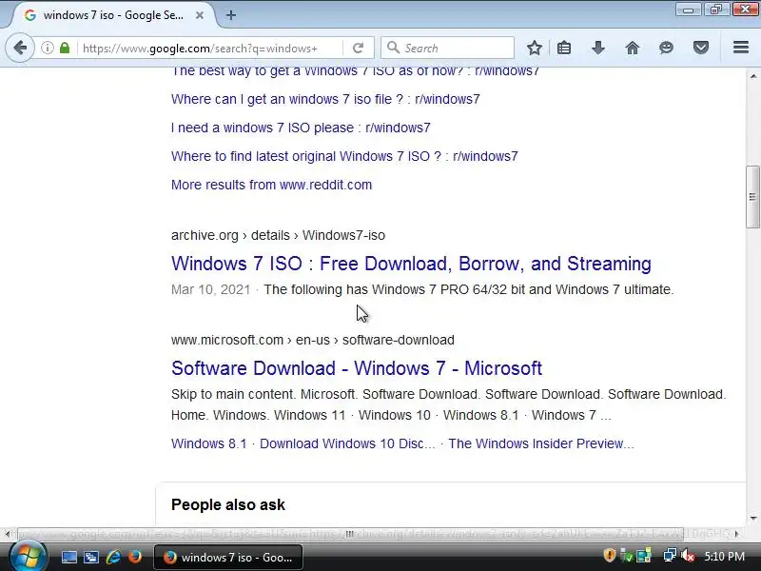This screenshot has height=571, width=761.
Task: Open a new tab with plus button
Action: click(231, 15)
